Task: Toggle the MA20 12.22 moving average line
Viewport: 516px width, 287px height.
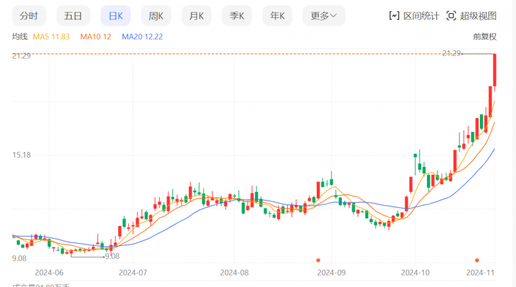Action: 142,37
